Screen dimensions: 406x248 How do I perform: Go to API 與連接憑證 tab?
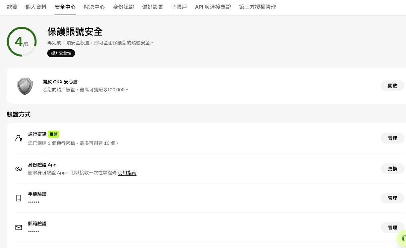coord(213,7)
